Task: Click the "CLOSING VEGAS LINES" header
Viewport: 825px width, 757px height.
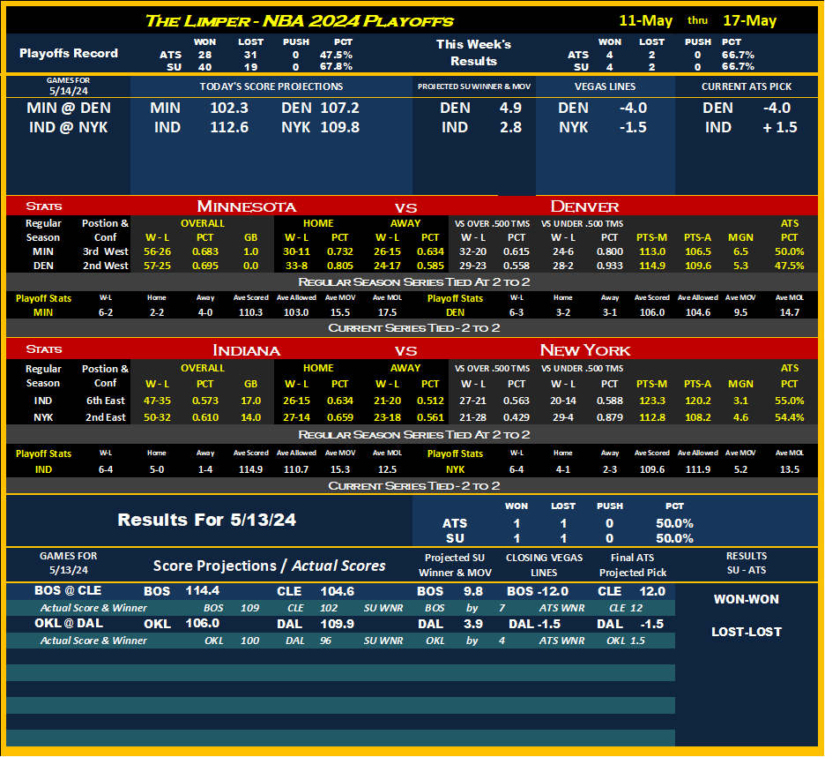Action: tap(544, 566)
